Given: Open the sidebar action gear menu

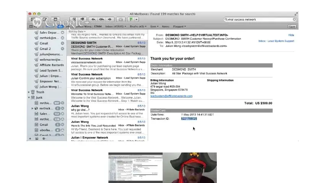Looking at the screenshot, I should point(44,138).
